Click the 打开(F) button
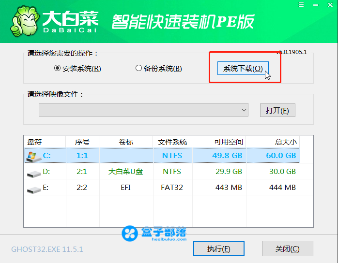 click(x=277, y=110)
